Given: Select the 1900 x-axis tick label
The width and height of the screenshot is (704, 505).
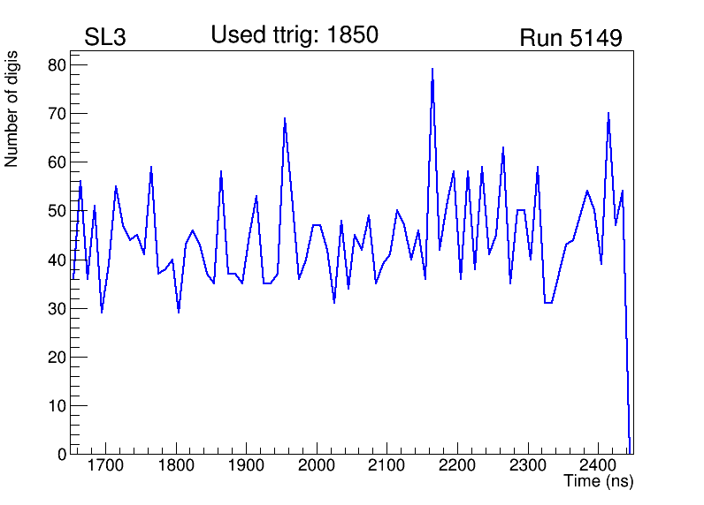Looking at the screenshot, I should coord(247,465).
